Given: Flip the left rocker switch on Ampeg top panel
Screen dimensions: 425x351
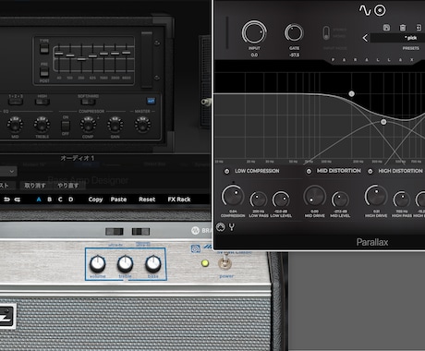Looking at the screenshot, I should tap(115, 231).
